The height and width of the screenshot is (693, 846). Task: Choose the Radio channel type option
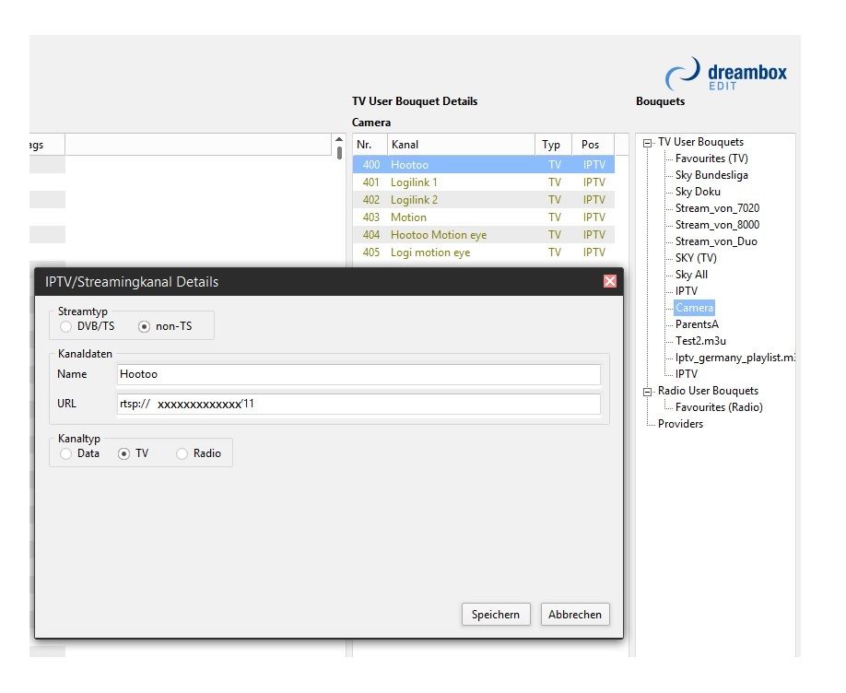(182, 454)
